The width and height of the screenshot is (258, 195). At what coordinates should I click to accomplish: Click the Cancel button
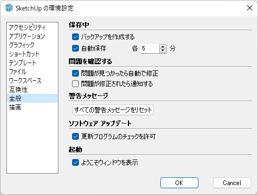(x=232, y=182)
